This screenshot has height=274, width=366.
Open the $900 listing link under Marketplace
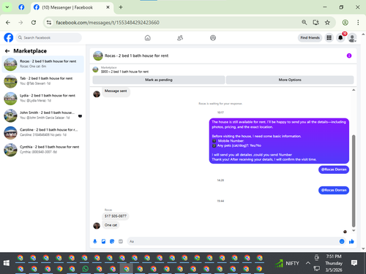pyautogui.click(x=124, y=72)
